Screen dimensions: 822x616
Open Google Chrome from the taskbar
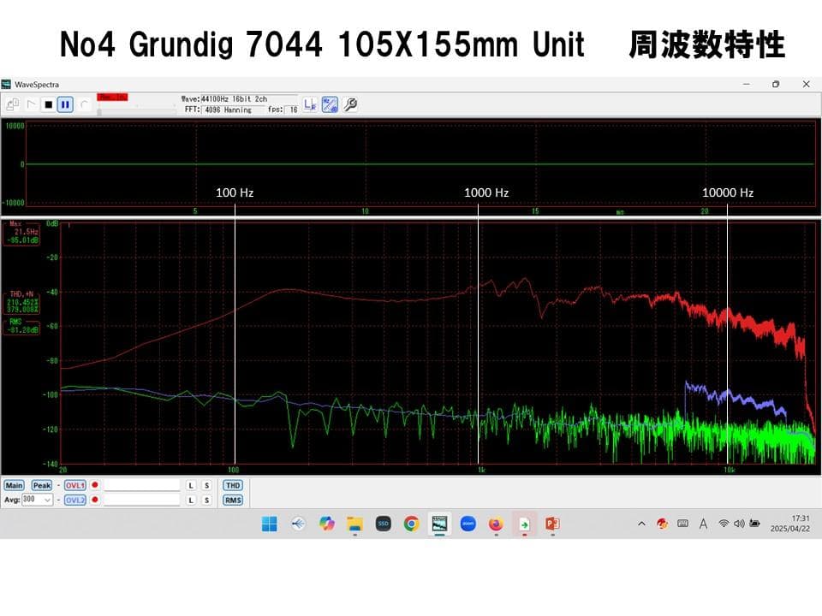tap(409, 523)
